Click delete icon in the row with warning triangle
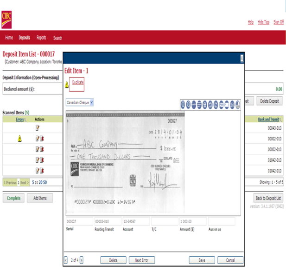The height and width of the screenshot is (279, 286). (42, 139)
